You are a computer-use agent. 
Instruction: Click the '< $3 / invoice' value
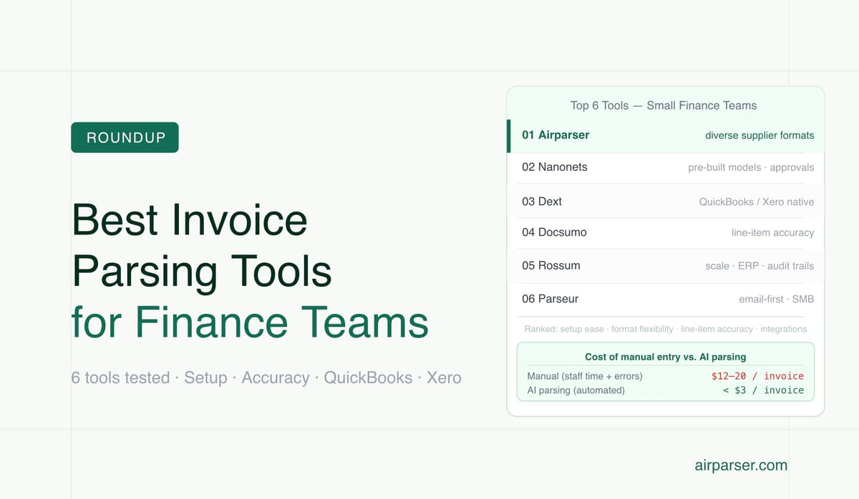[x=764, y=390]
